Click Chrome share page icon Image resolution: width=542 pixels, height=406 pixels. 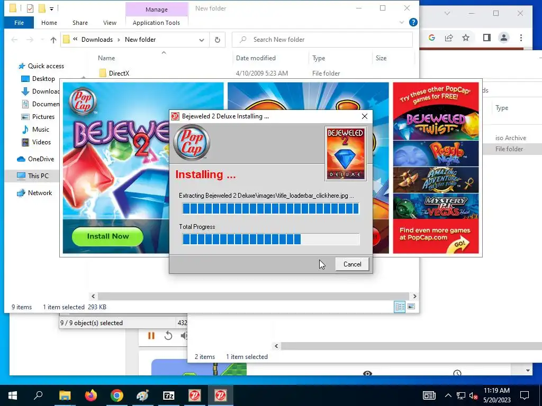tap(449, 38)
